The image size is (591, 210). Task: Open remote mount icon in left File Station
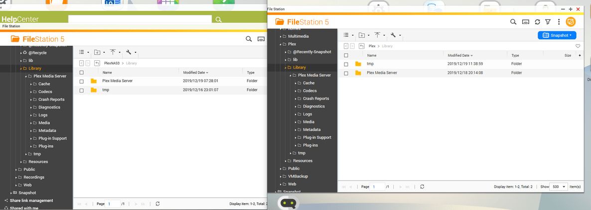(261, 39)
